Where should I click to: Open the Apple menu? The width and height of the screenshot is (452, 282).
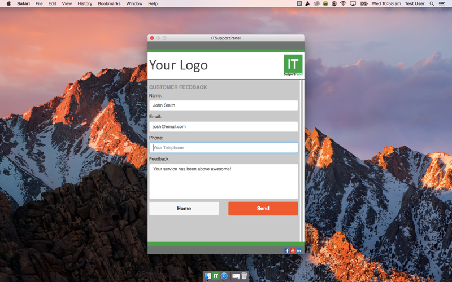click(x=8, y=3)
